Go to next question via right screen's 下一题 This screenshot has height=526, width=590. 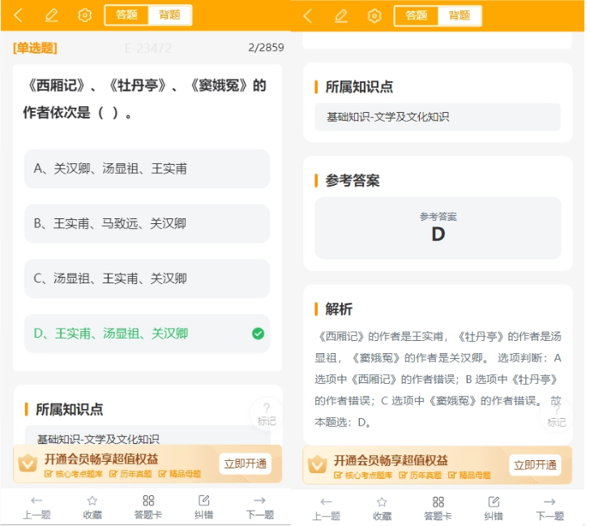(x=549, y=508)
